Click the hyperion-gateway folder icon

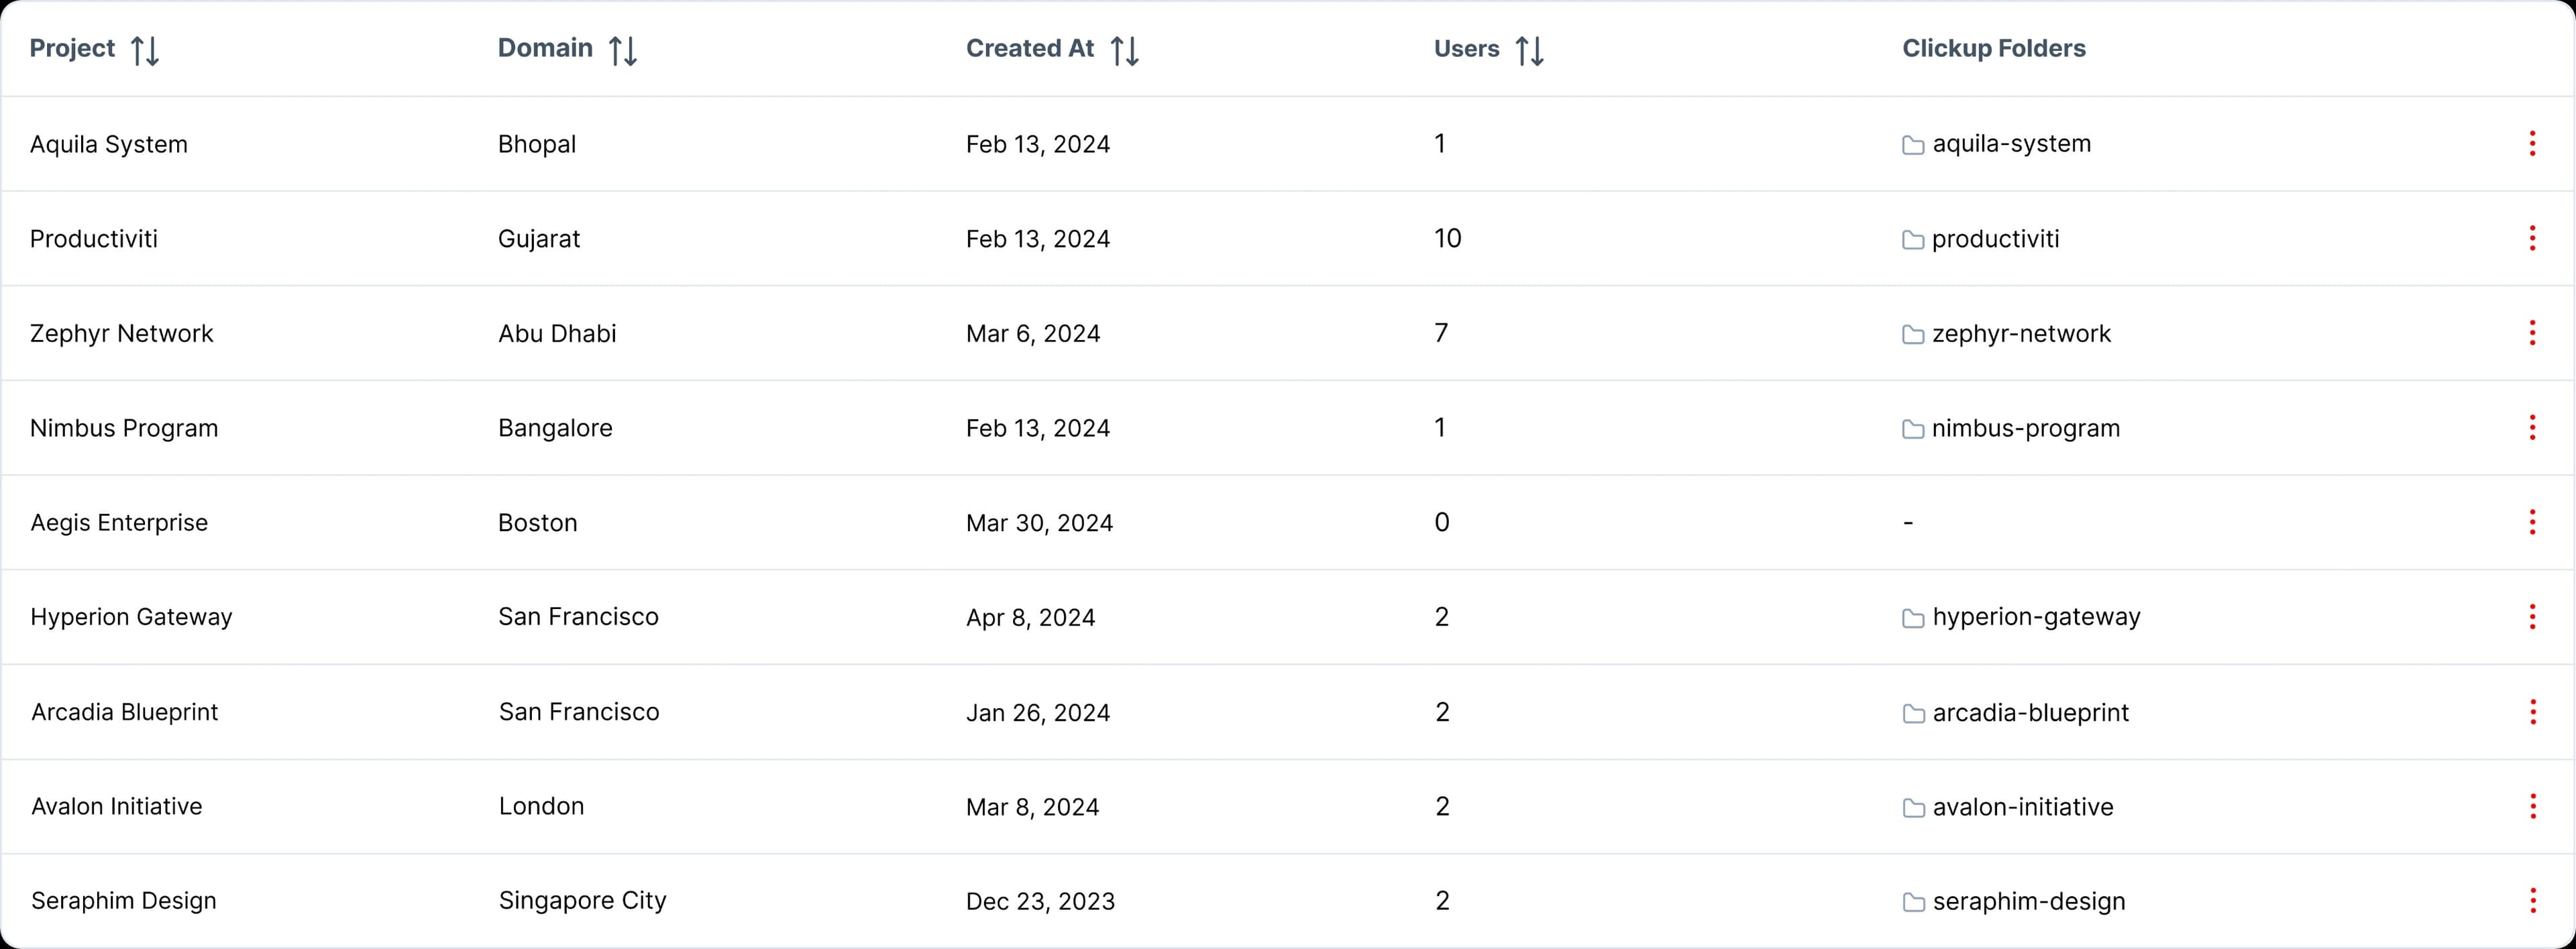point(1913,618)
